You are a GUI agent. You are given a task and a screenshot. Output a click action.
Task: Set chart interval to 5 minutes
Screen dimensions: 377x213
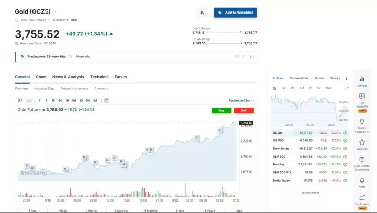[46, 100]
